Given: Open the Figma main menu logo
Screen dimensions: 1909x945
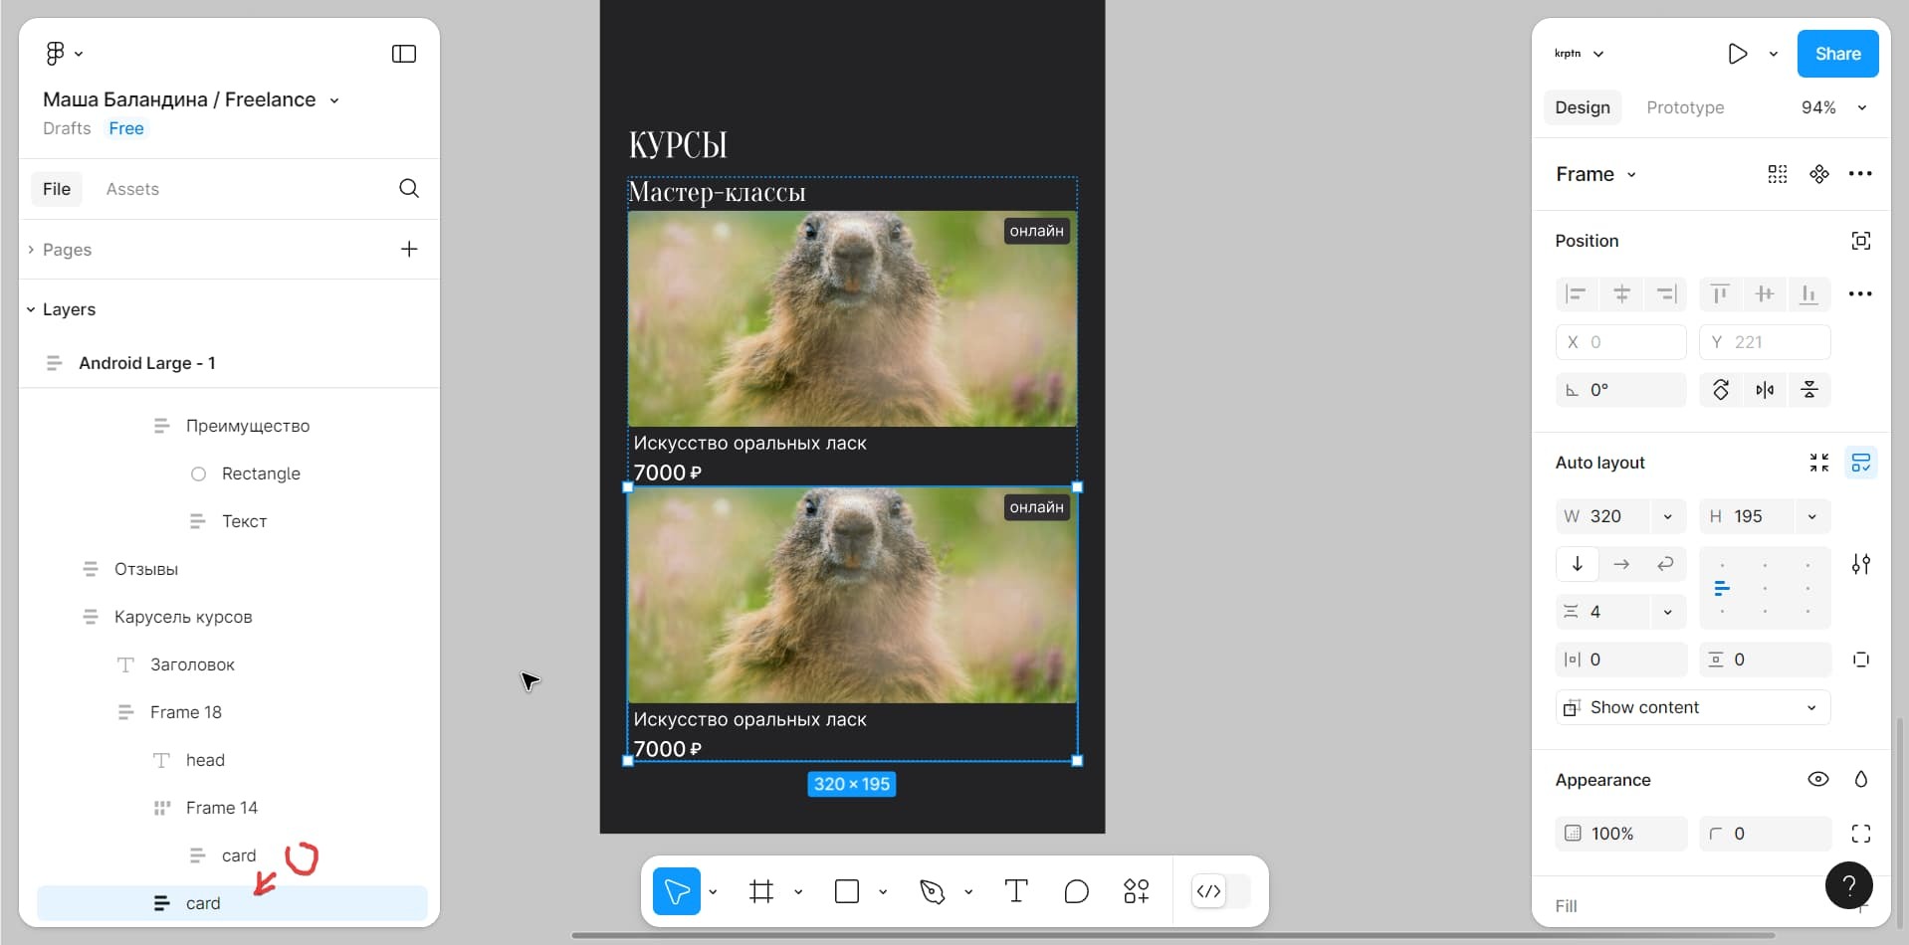Looking at the screenshot, I should tap(56, 54).
